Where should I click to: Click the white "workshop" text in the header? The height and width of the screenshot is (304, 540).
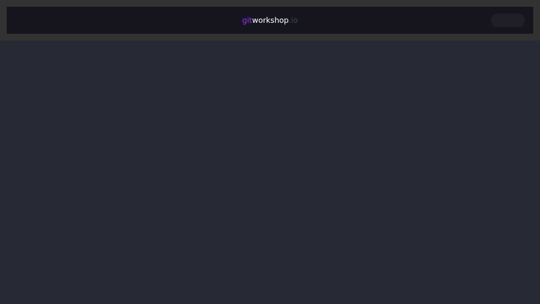pyautogui.click(x=270, y=20)
